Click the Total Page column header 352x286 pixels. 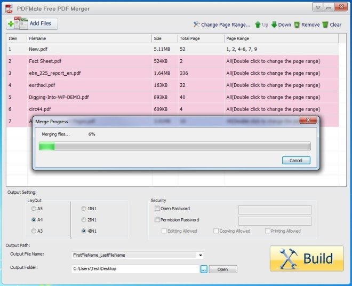pyautogui.click(x=201, y=38)
